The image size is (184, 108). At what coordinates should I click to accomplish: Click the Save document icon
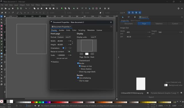(x=9, y=8)
